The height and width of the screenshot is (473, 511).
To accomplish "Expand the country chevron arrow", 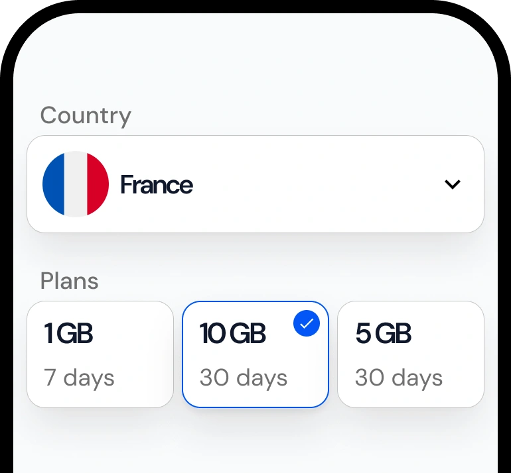I will pyautogui.click(x=453, y=184).
